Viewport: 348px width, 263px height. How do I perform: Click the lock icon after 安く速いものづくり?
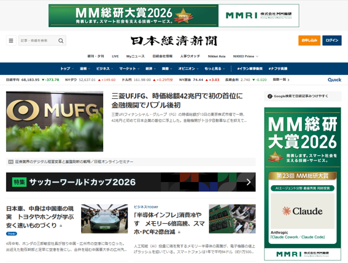tap(61, 226)
